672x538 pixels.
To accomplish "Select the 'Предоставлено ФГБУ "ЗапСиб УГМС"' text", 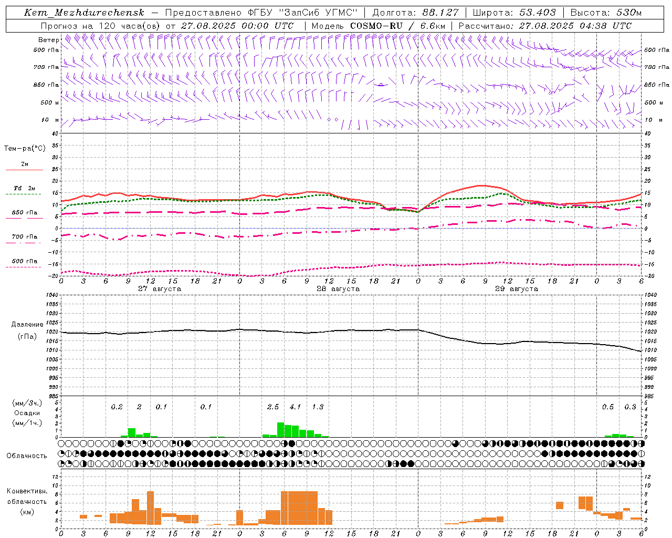I will [261, 13].
